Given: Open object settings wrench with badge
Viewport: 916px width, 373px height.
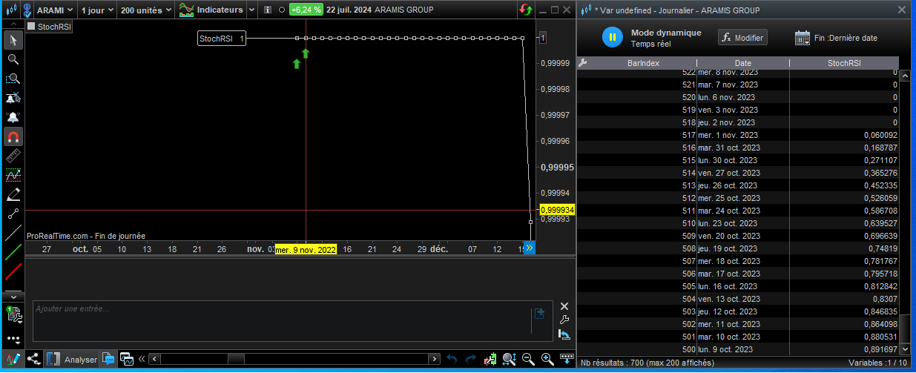Looking at the screenshot, I should [13, 314].
